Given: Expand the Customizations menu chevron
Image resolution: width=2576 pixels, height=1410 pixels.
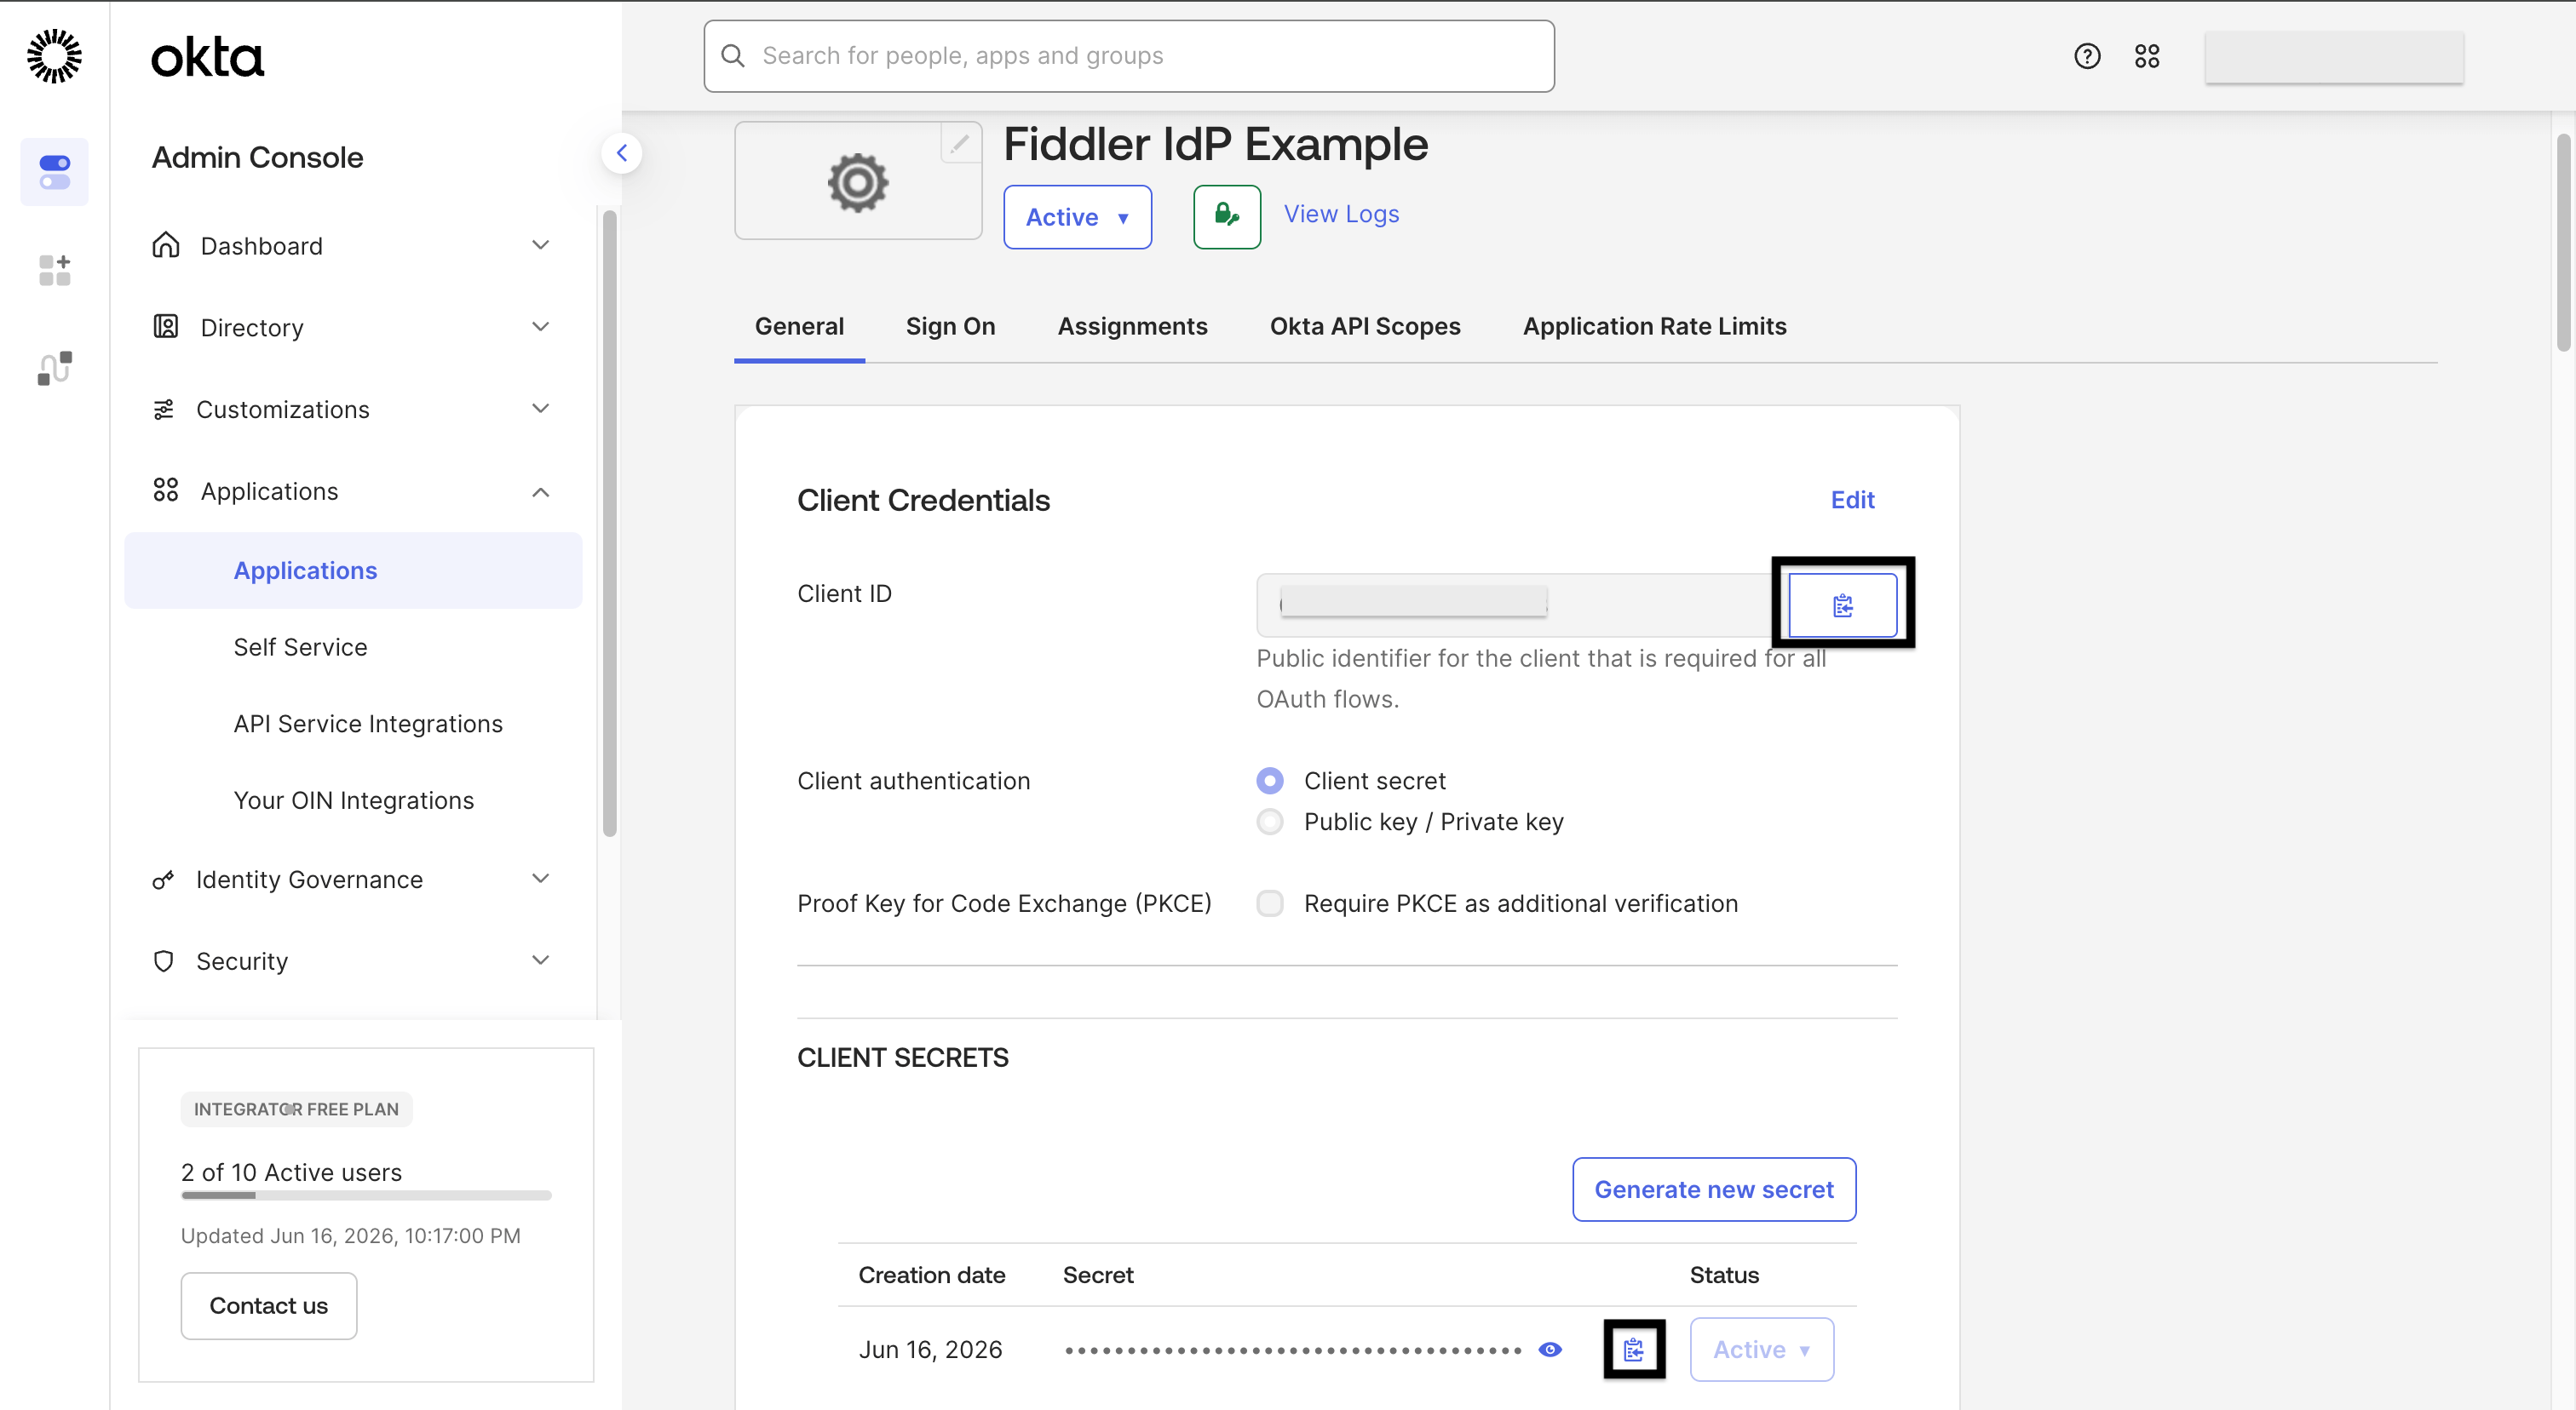Looking at the screenshot, I should click(x=540, y=409).
